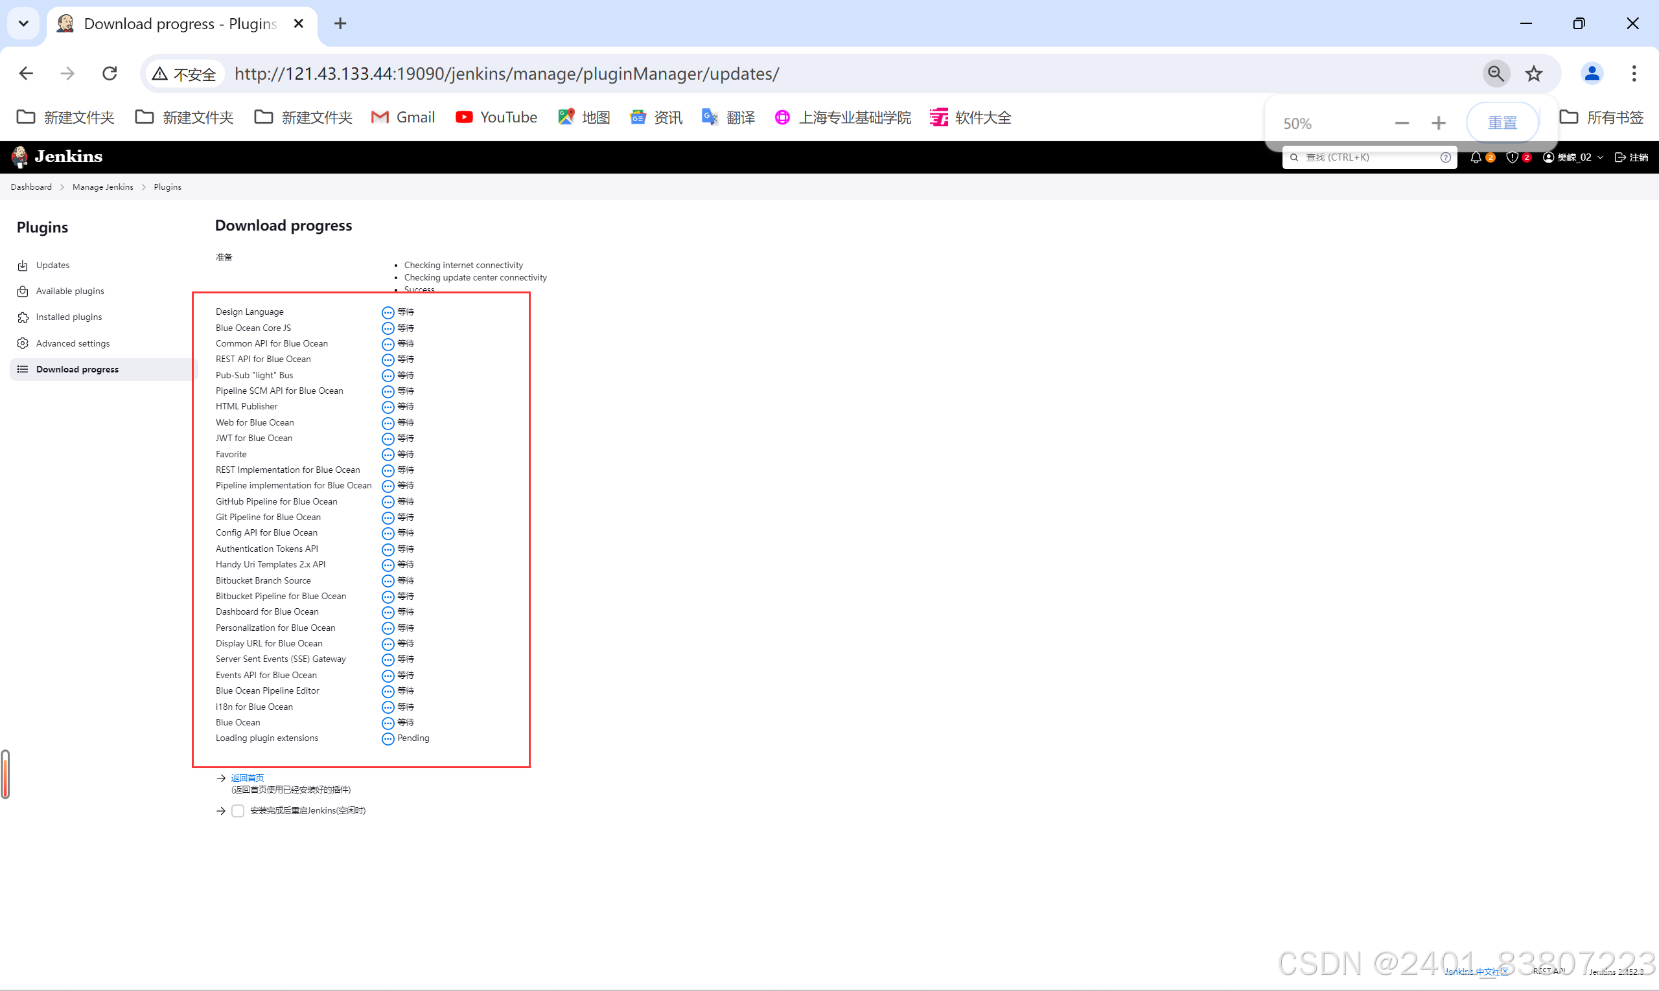Viewport: 1659px width, 991px height.
Task: Click the Installed plugins sidebar icon
Action: 23,317
